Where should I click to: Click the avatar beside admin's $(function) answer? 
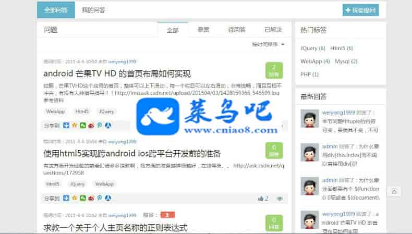click(x=310, y=186)
